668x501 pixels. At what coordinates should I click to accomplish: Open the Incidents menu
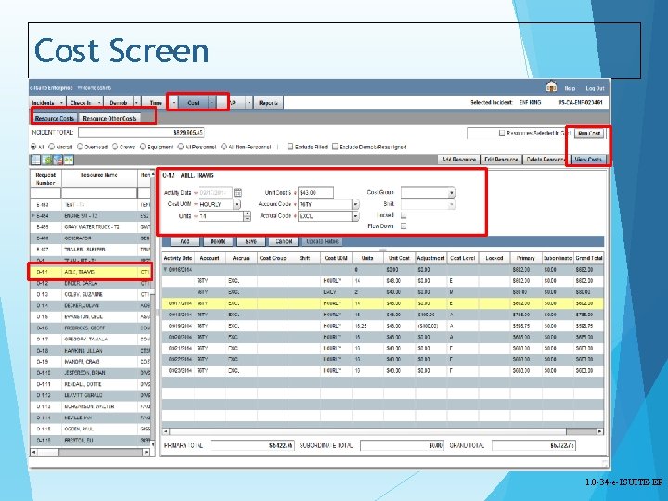(44, 103)
